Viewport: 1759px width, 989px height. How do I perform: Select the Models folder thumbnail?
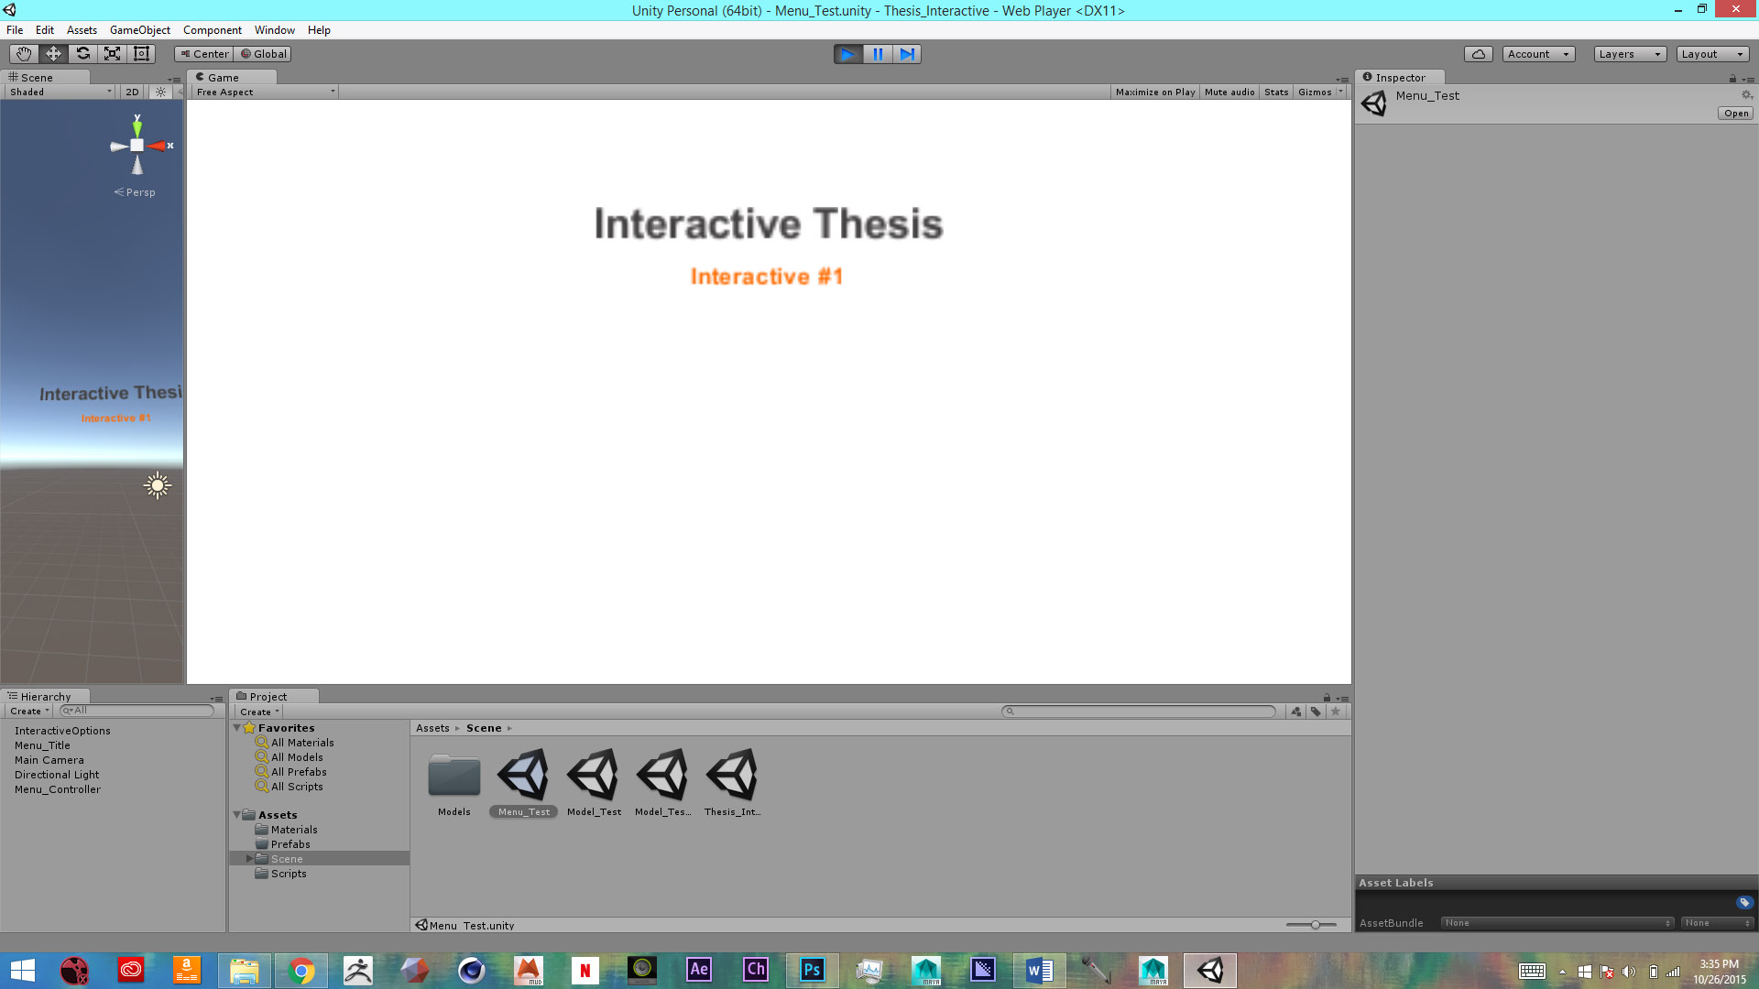tap(454, 777)
